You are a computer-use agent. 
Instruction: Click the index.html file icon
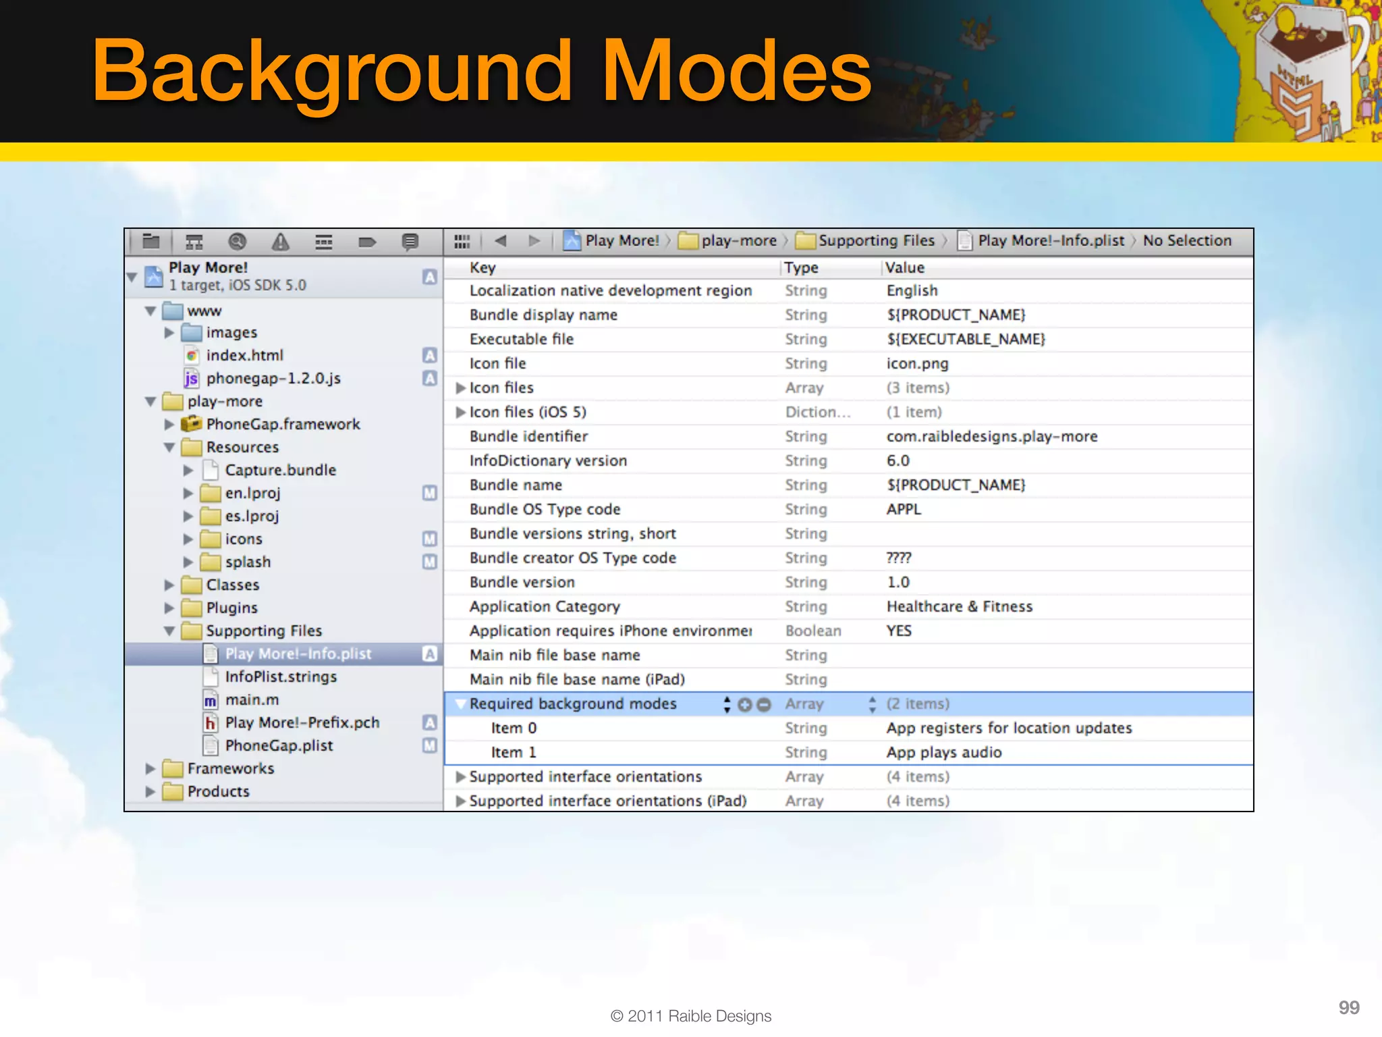coord(192,355)
